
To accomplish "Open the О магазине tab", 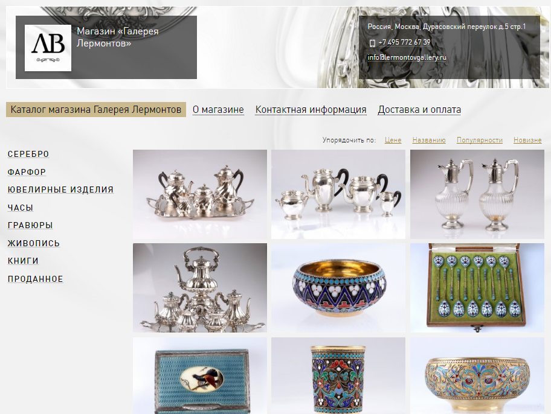I will (218, 110).
